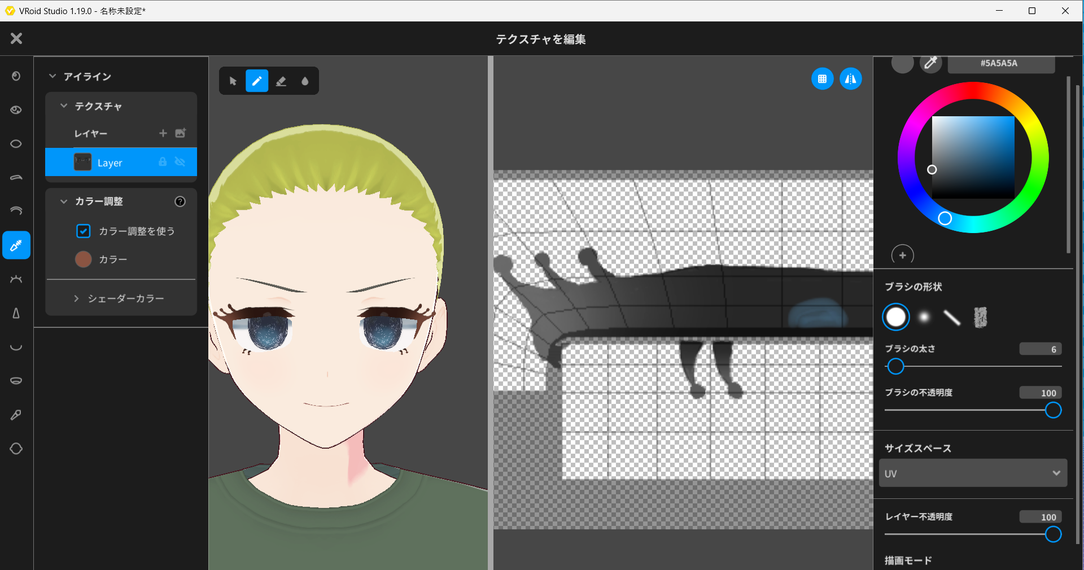The height and width of the screenshot is (570, 1084).
Task: Lock the Layer with the lock icon
Action: [x=163, y=162]
